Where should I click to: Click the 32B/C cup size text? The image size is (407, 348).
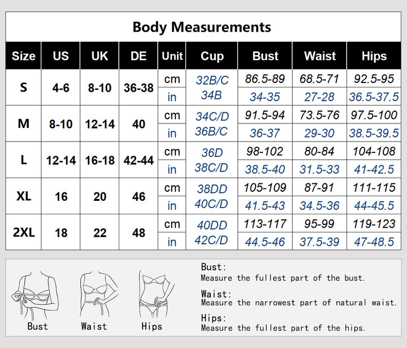point(212,80)
